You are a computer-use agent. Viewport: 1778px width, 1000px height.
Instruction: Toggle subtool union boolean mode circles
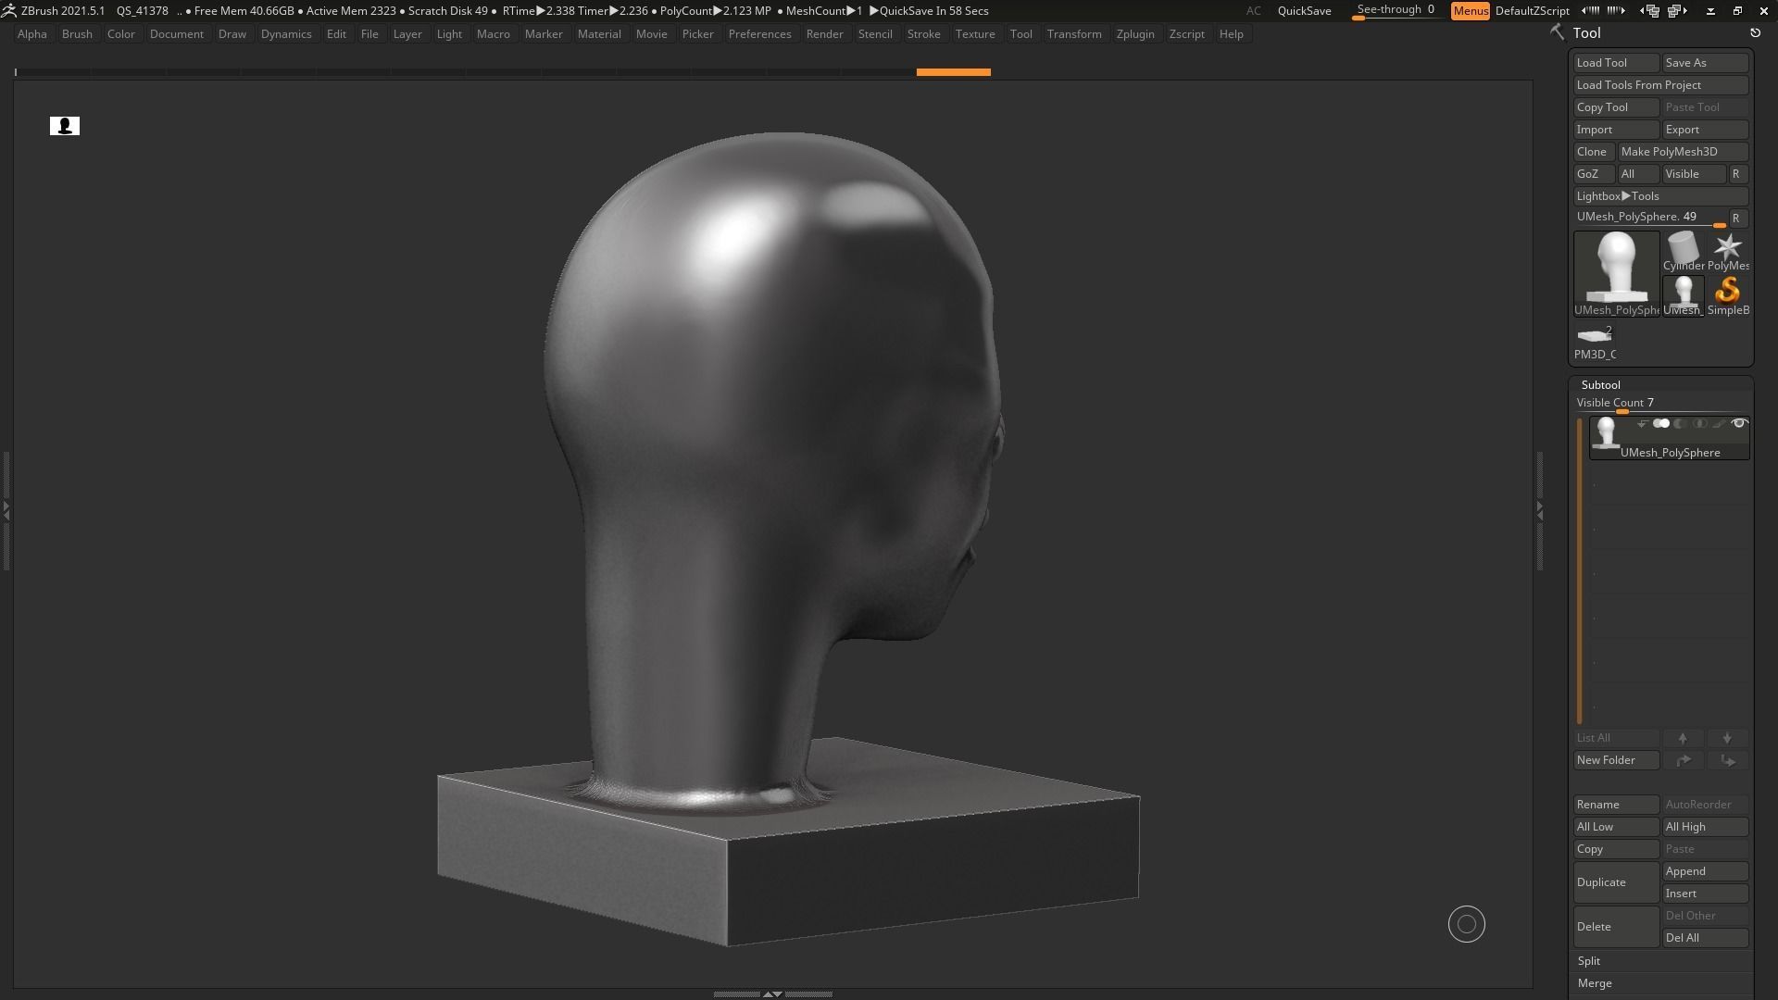pos(1661,424)
